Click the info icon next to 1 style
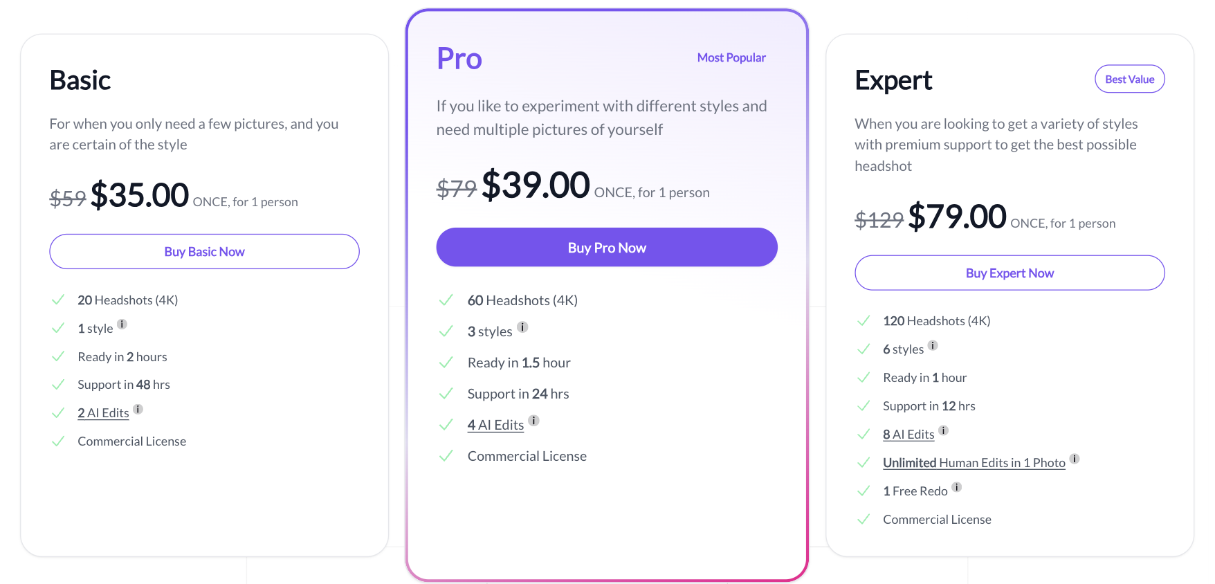 (x=122, y=323)
